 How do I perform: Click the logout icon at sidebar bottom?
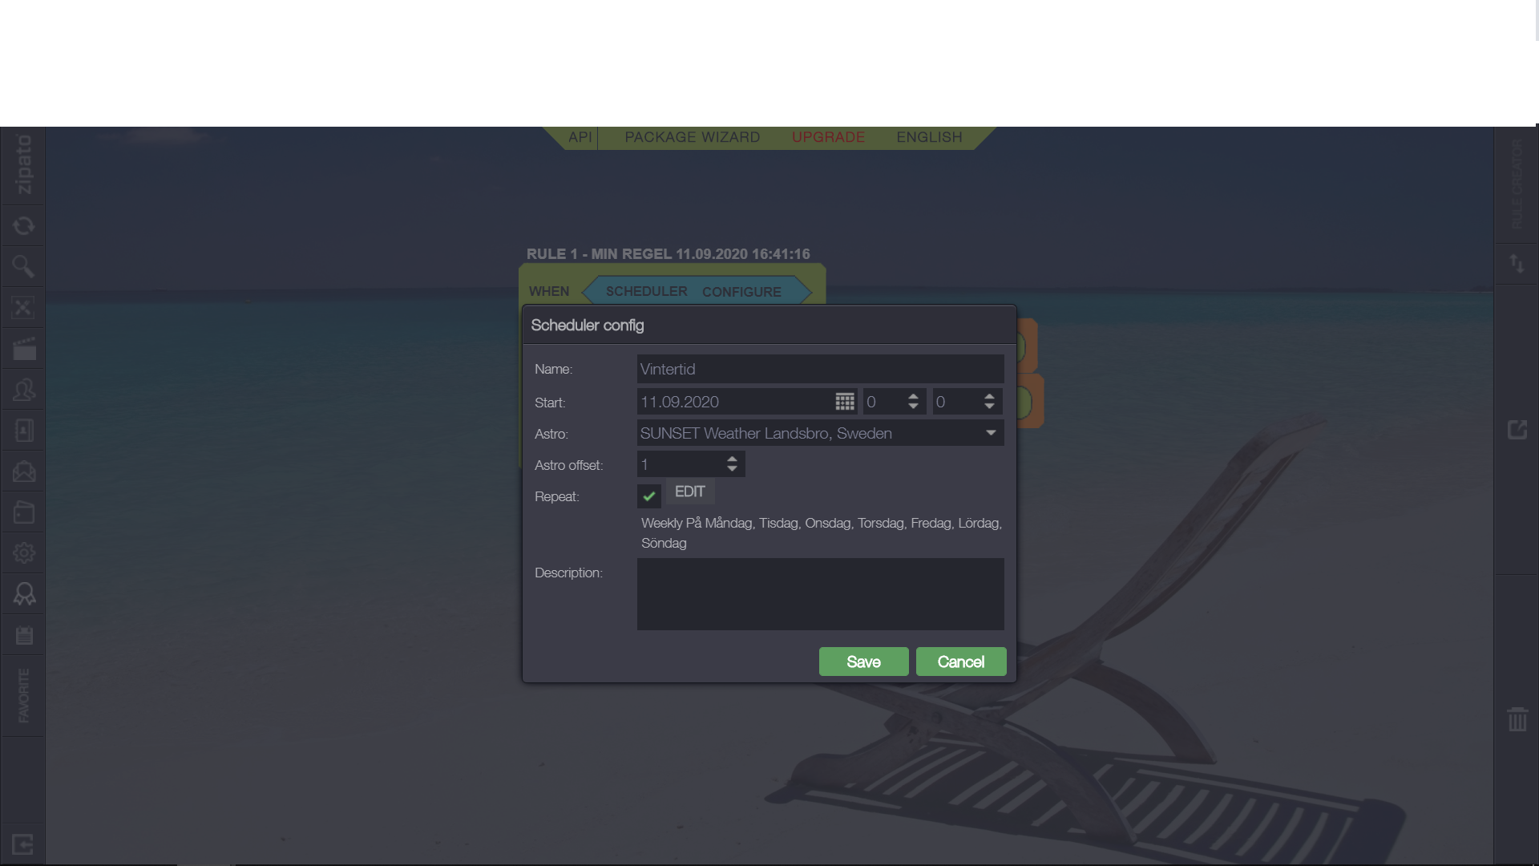[23, 844]
